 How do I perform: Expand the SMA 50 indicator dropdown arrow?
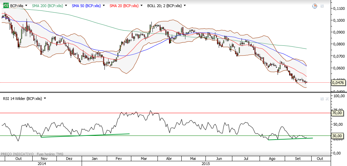click(103, 5)
